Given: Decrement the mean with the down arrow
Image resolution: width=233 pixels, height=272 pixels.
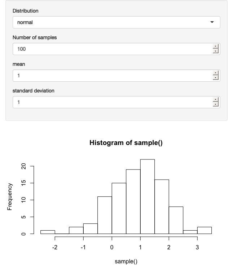Looking at the screenshot, I should [216, 78].
